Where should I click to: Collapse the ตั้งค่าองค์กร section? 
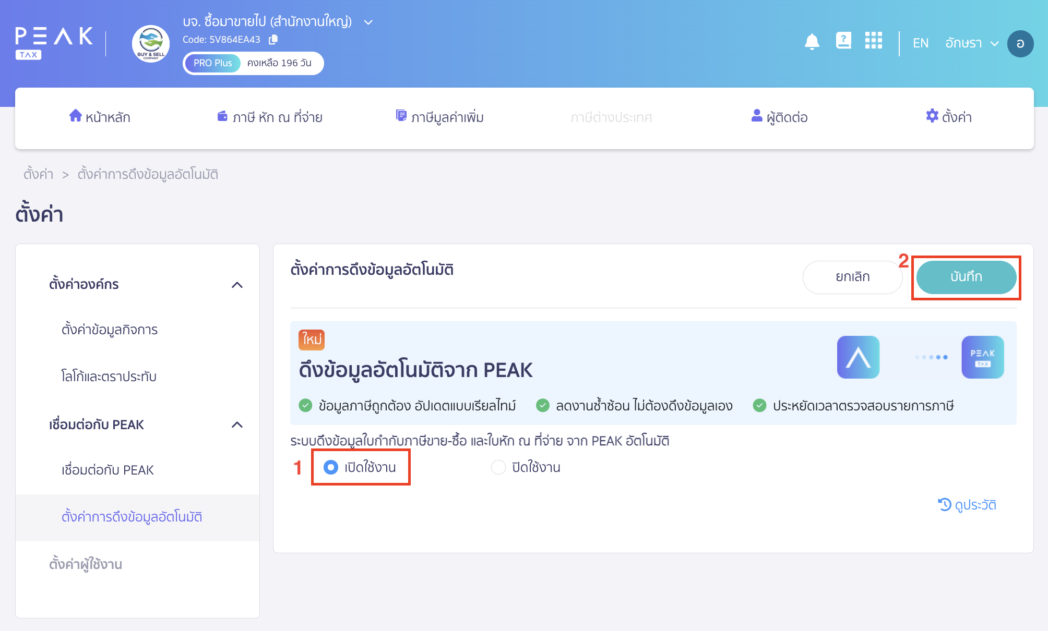coord(237,285)
